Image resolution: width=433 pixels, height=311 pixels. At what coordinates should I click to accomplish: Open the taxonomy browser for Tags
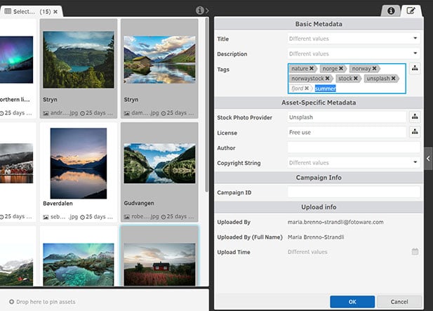click(415, 68)
